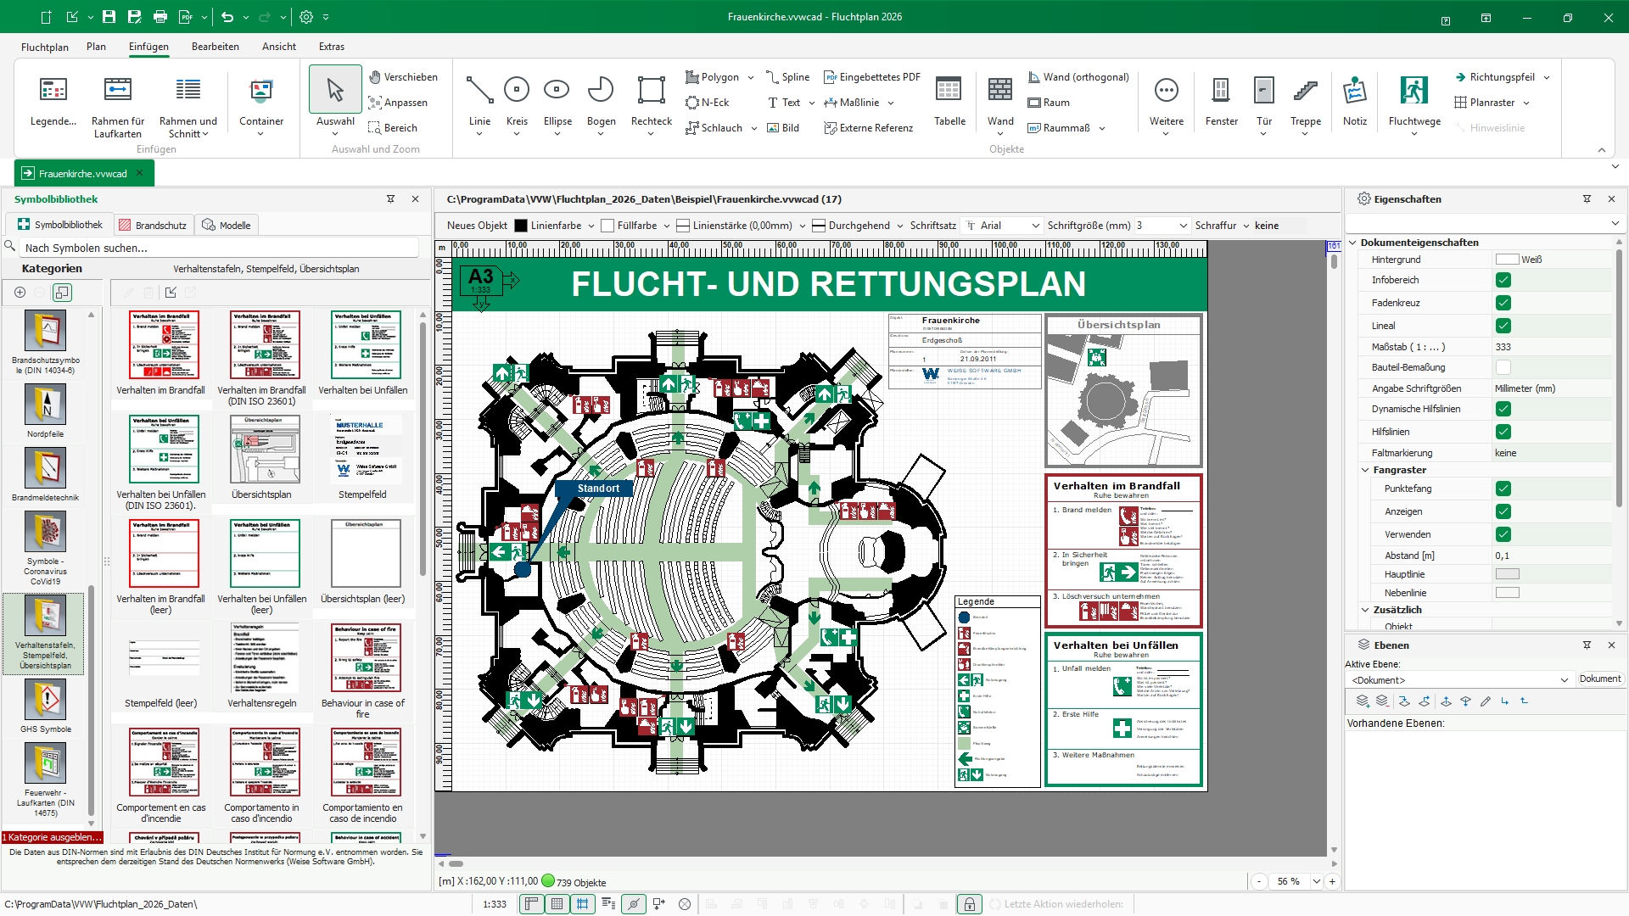This screenshot has height=916, width=1629.
Task: Select the Übersichtsplan symbol thumbnail
Action: pyautogui.click(x=265, y=450)
